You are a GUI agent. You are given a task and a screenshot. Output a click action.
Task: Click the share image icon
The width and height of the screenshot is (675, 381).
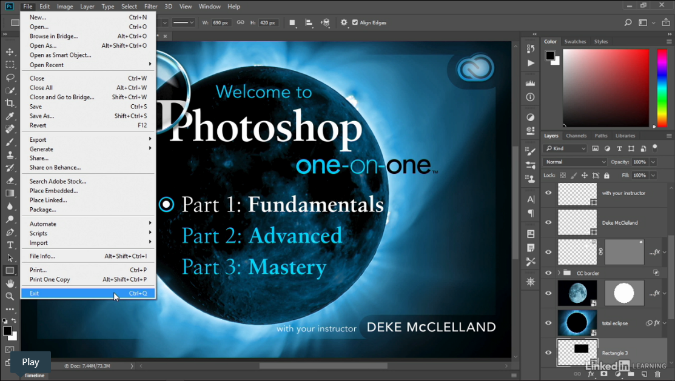click(x=665, y=22)
